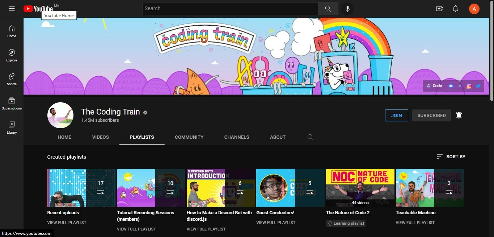Open notifications bell in header

456,9
